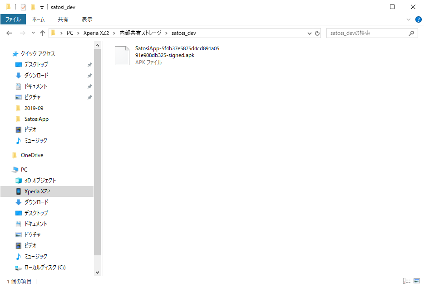Open the ファイル ribbon tab
This screenshot has width=424, height=287.
pos(13,19)
